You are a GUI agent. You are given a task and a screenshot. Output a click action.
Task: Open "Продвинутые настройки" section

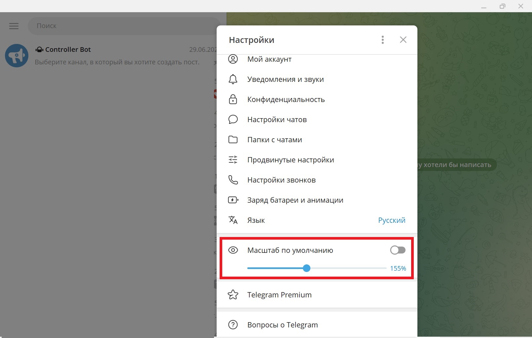point(317,160)
